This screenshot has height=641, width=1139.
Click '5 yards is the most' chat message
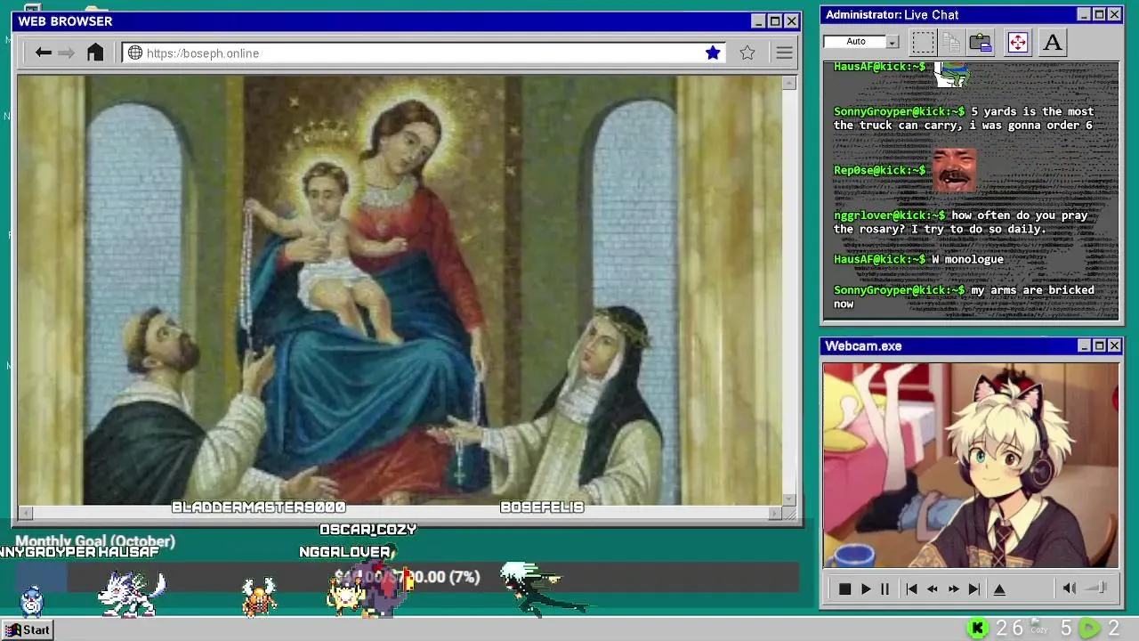[x=963, y=118]
